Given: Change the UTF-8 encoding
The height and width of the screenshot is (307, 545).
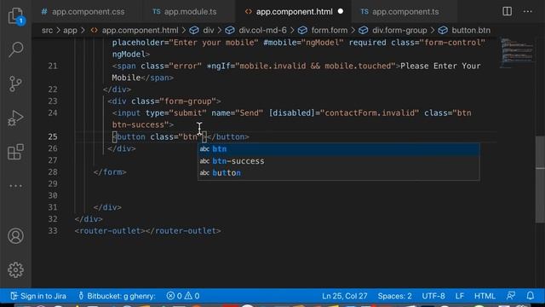Looking at the screenshot, I should [x=433, y=296].
